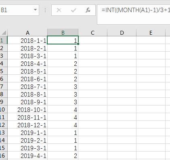This screenshot has width=170, height=160.
Task: Select row 12 header
Action: pos(4,125)
